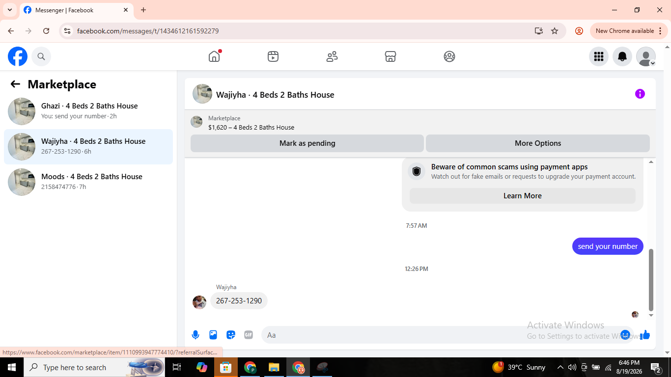Open the purple conversation information icon
The image size is (671, 377).
pos(640,94)
